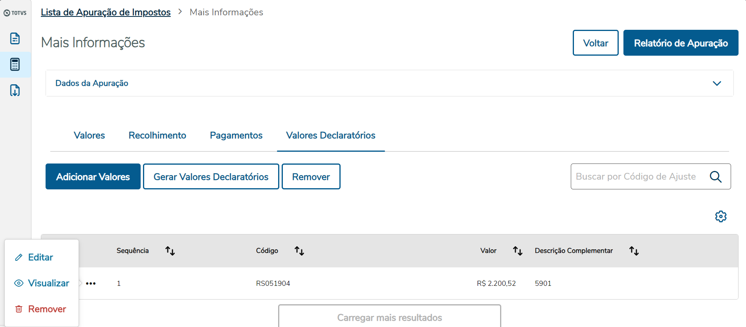Follow the Lista de Apuração de Impostos link
The image size is (746, 327).
click(x=106, y=12)
